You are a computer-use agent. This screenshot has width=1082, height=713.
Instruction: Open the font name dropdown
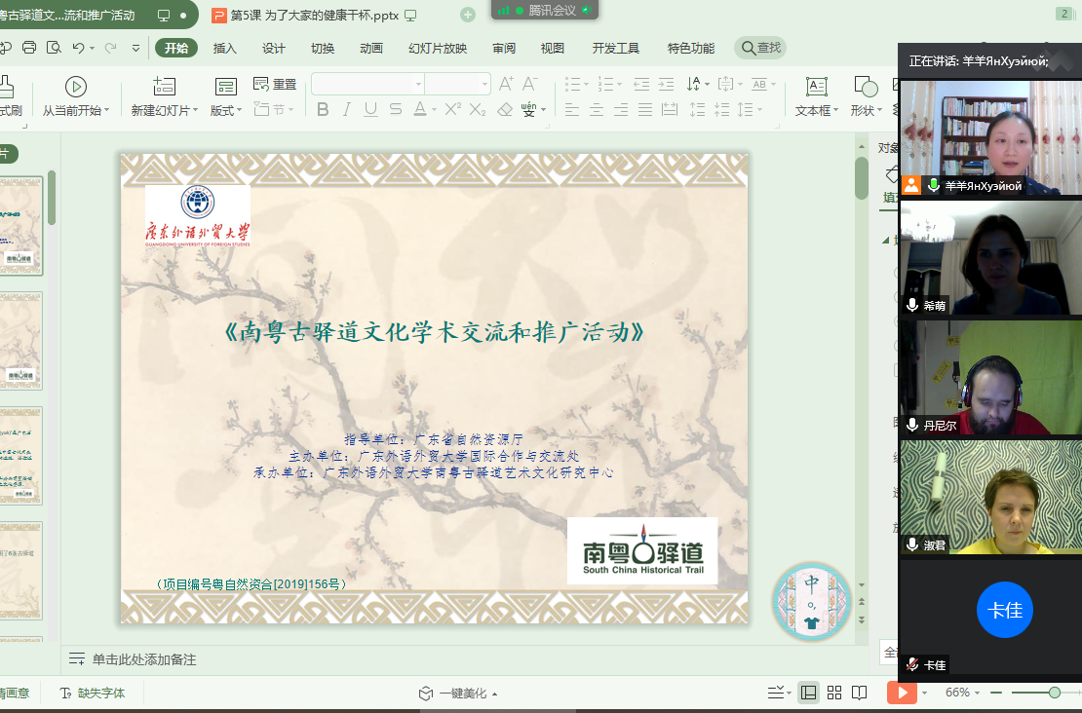click(x=419, y=84)
